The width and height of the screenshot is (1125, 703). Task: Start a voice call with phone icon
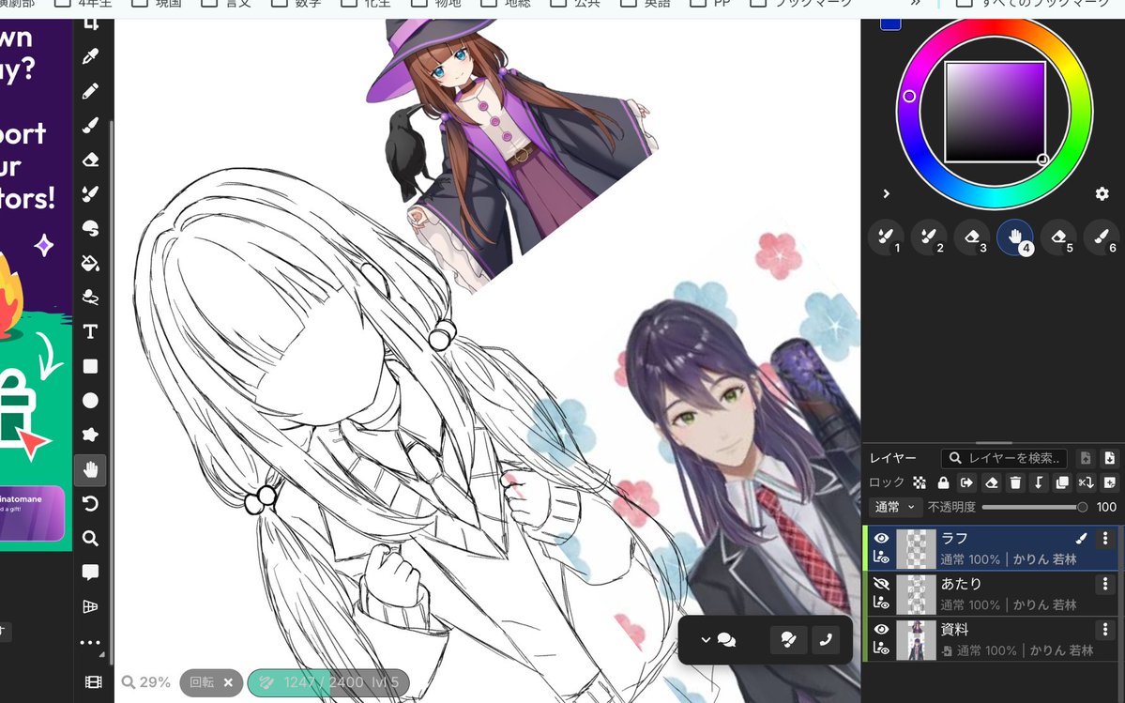click(x=826, y=640)
